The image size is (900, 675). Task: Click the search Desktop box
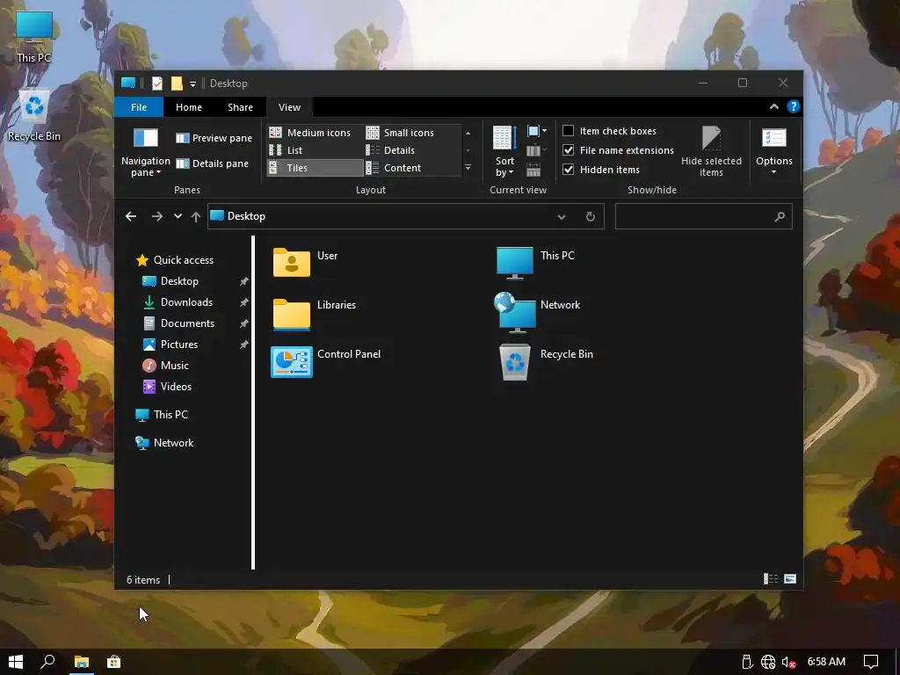tap(704, 216)
